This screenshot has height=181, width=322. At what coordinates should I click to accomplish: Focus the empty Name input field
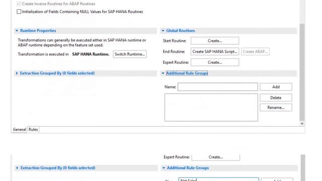[x=218, y=87]
